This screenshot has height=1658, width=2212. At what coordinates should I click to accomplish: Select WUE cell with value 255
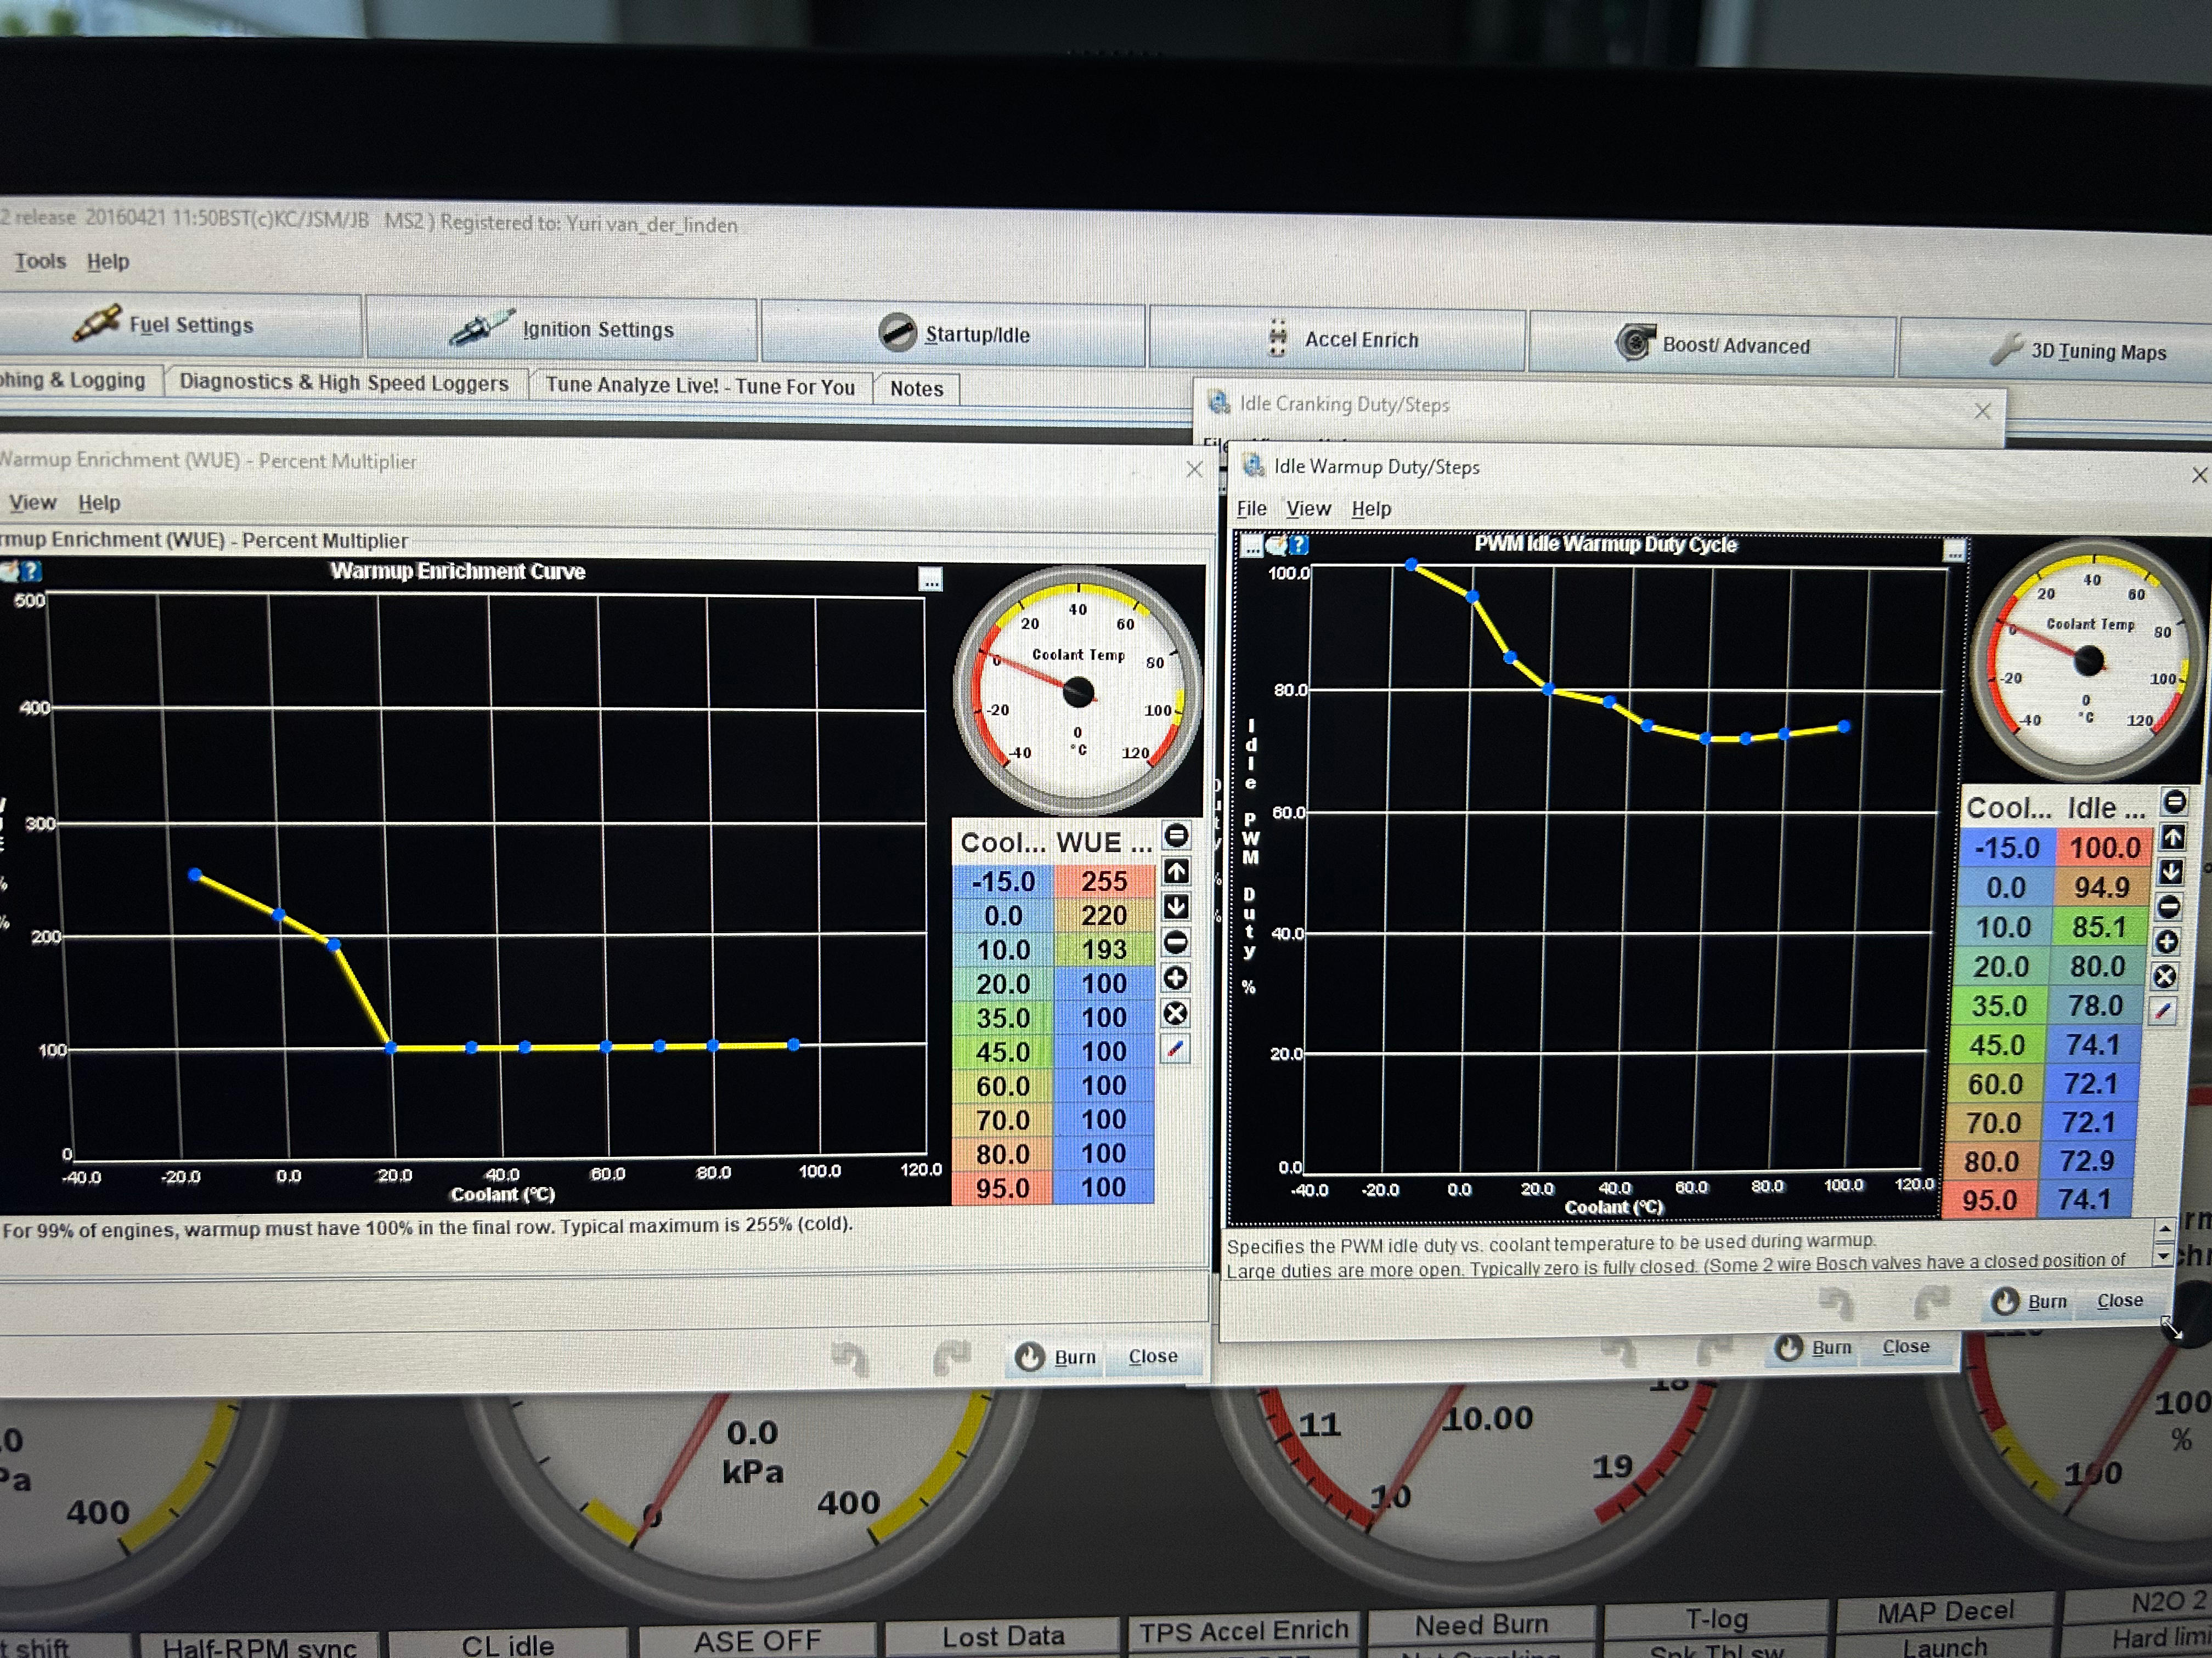coord(1104,881)
